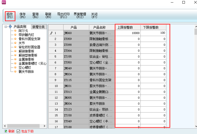Click the orange icon next to 关节
197x134 pixels.
coord(15,43)
